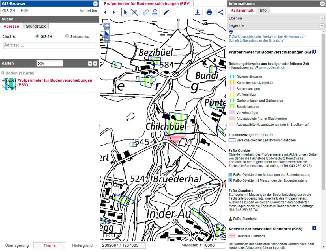The height and width of the screenshot is (251, 326).
Task: Click the download map icon
Action: 198,12
